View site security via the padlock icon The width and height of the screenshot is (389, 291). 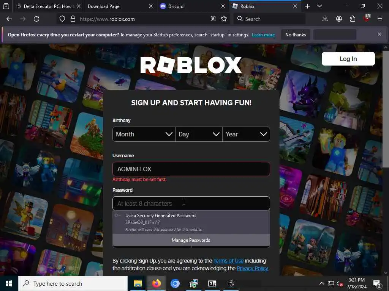pyautogui.click(x=73, y=19)
